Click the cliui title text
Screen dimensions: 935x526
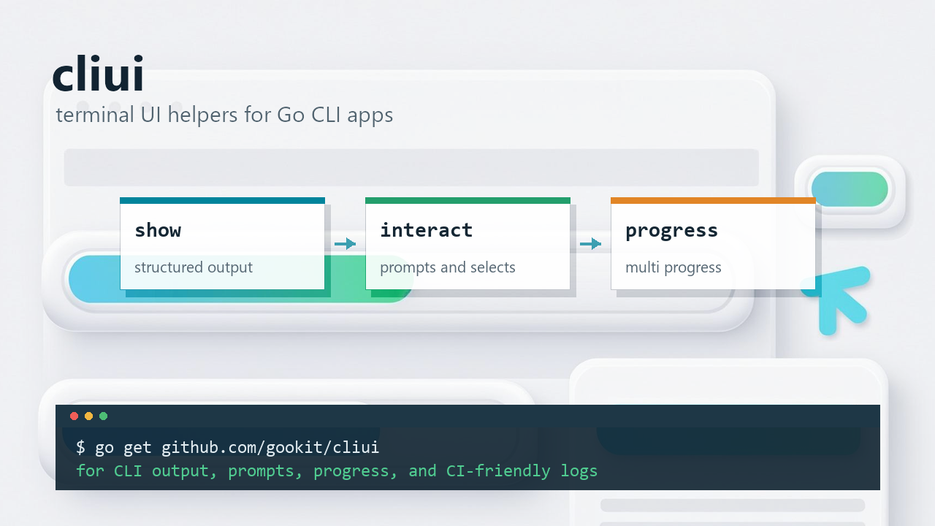point(98,74)
